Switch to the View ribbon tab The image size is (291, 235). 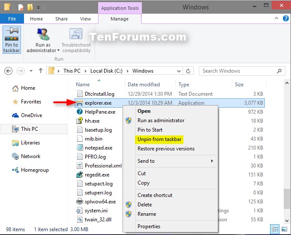(85, 19)
